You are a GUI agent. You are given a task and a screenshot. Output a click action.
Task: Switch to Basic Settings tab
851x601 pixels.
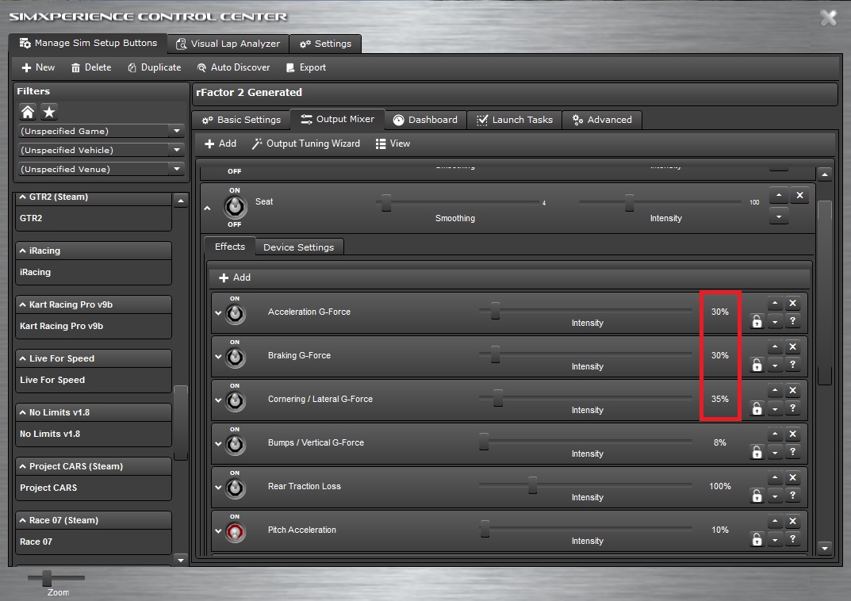(x=242, y=120)
